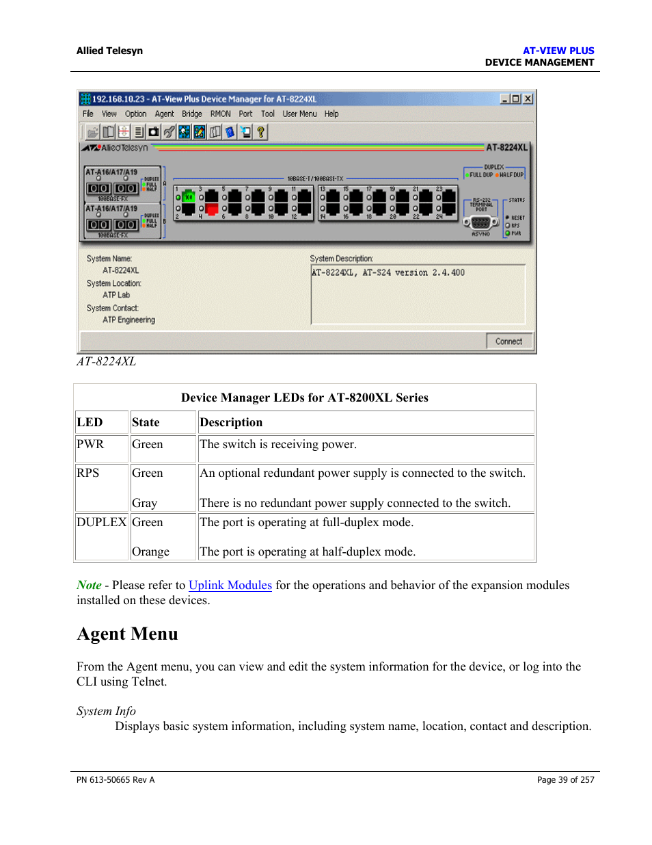Open the Help menu
Image resolution: width=652 pixels, height=845 pixels.
[x=331, y=114]
